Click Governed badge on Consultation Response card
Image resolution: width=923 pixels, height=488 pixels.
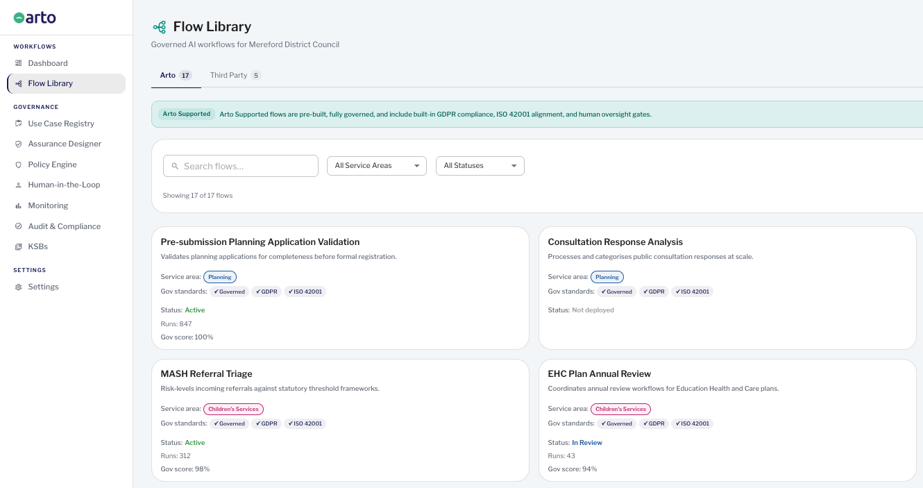click(x=616, y=292)
